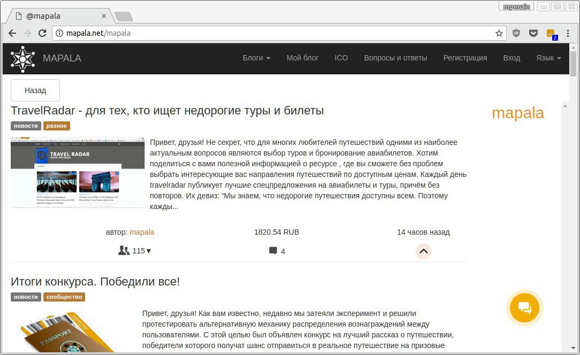Open the Итоги конкурса post title
The image size is (580, 355).
point(95,282)
